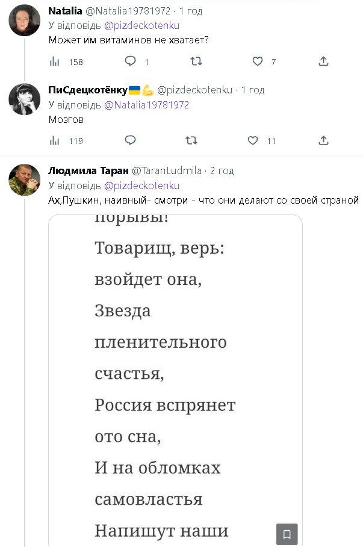Retweet Natalia's tweet

point(196,61)
